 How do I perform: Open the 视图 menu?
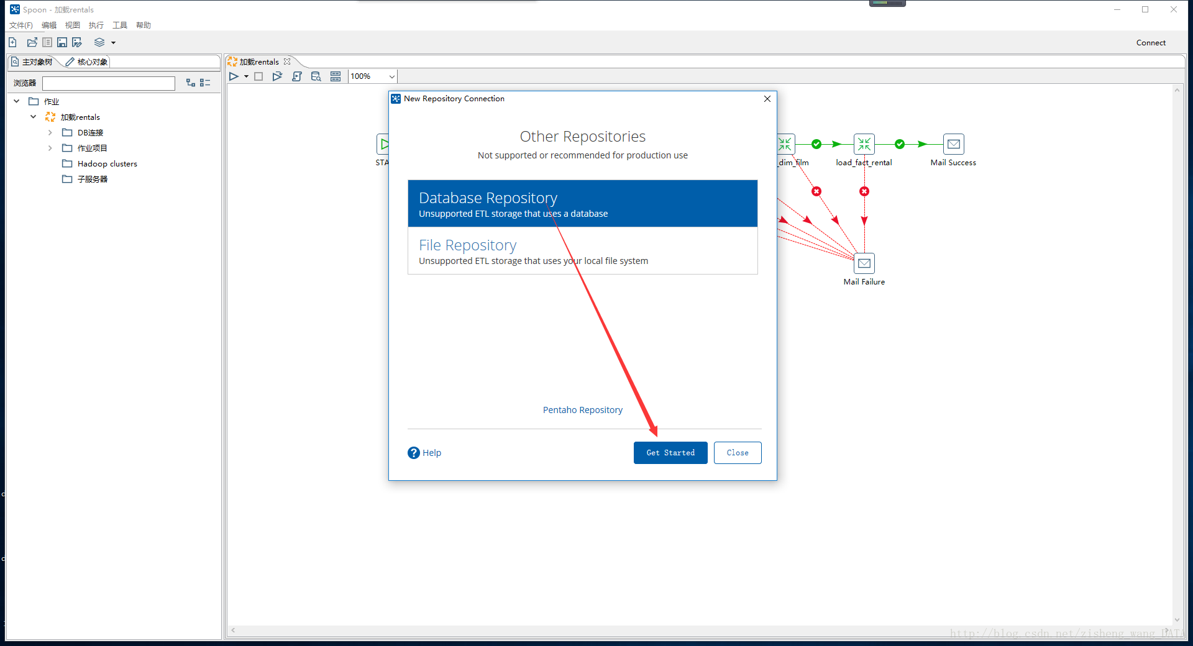pos(73,25)
